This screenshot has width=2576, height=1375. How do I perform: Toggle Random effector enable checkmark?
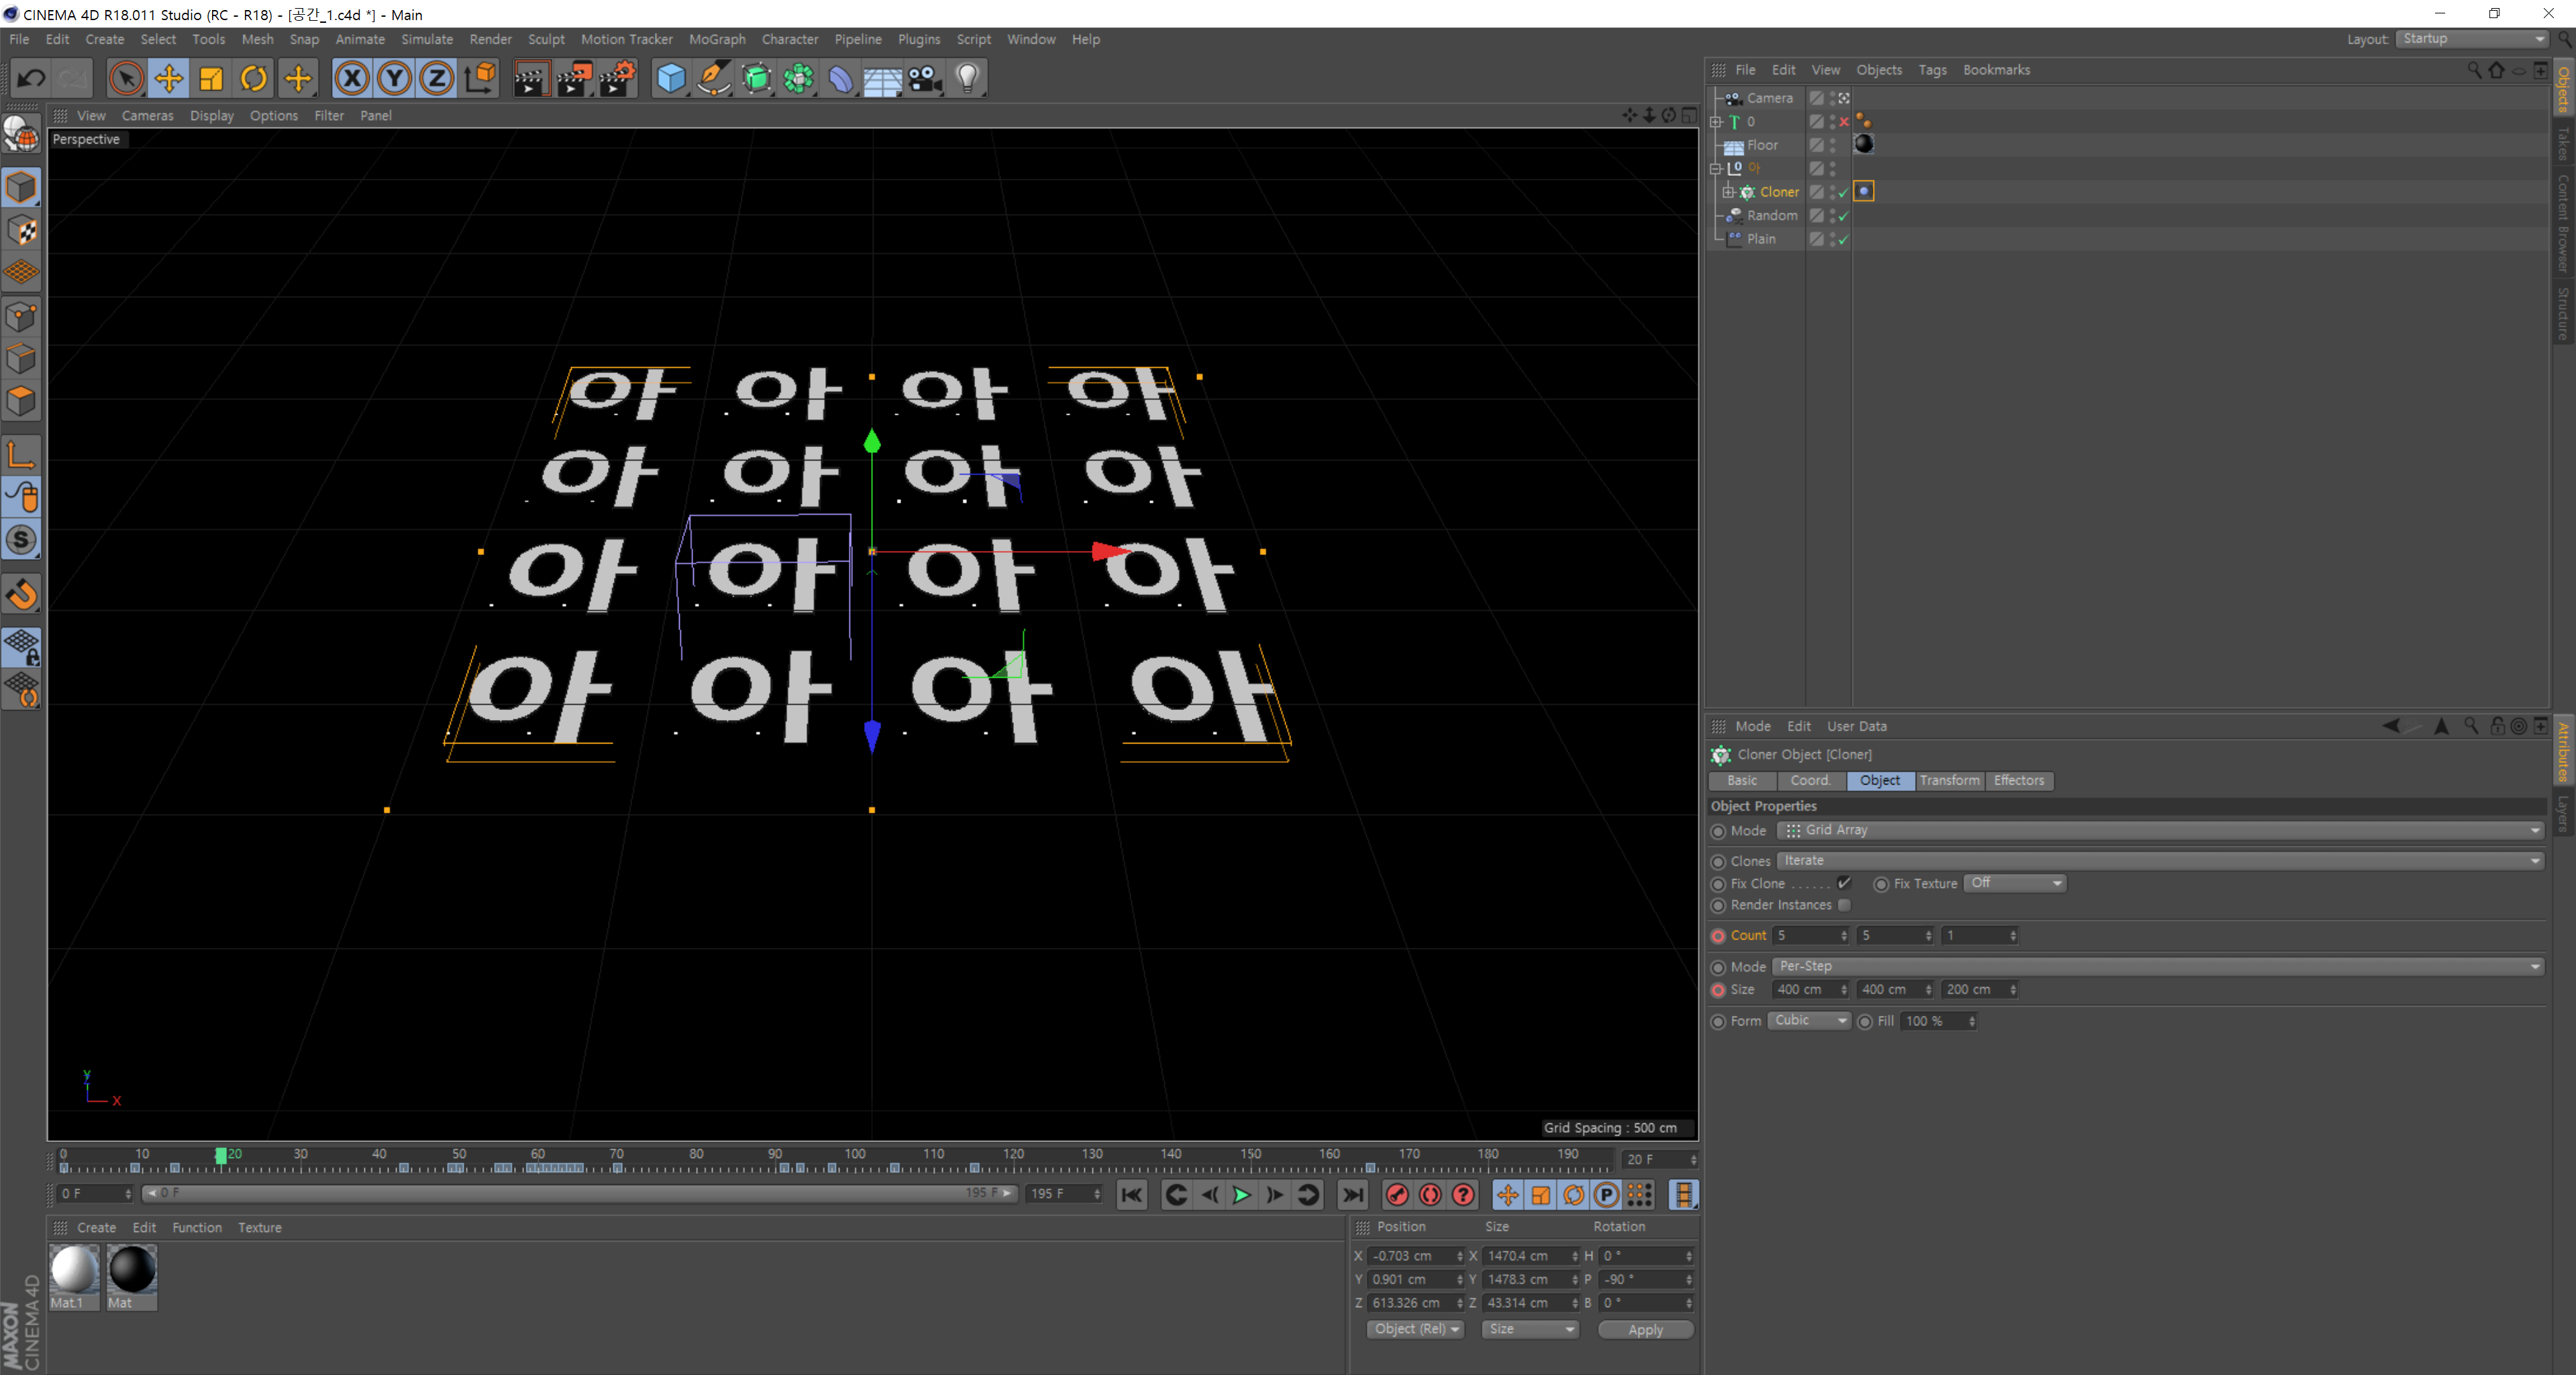pyautogui.click(x=1843, y=215)
